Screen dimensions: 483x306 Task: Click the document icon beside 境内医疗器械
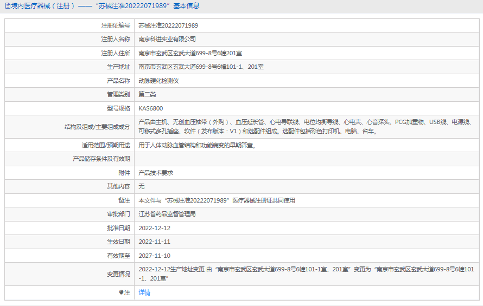coord(8,6)
